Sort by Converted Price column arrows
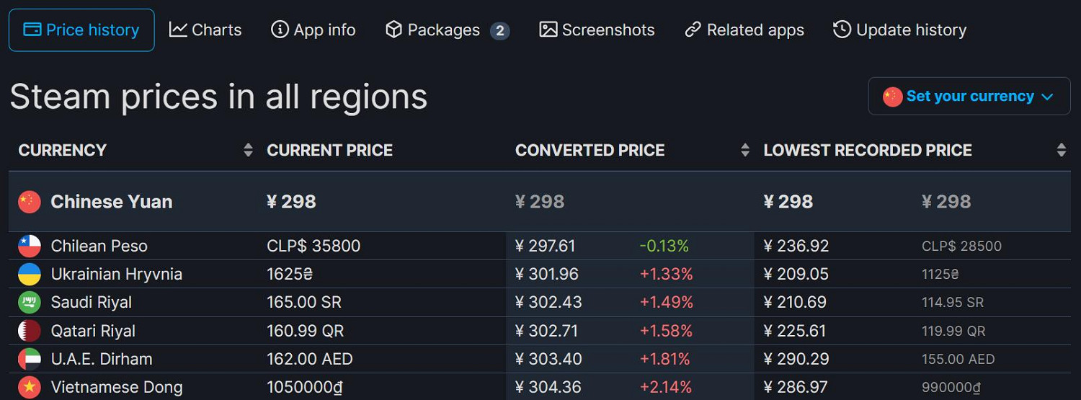This screenshot has height=400, width=1081. 745,150
